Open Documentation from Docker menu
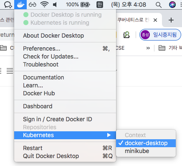The height and width of the screenshot is (166, 182). (x=65, y=77)
